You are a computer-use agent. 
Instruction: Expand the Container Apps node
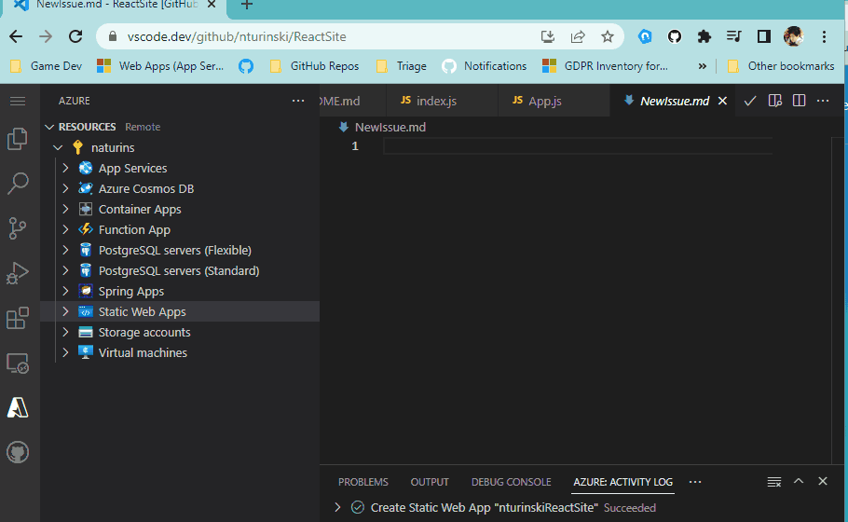(x=65, y=210)
